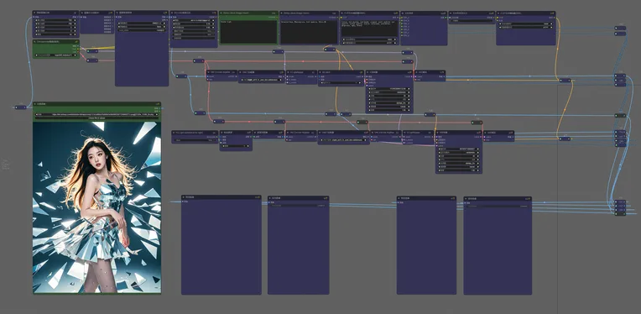Click the seed value in the upper KSampler node
The height and width of the screenshot is (314, 641).
(x=388, y=88)
